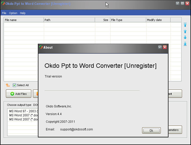191x145 pixels.
Task: Open the File menu
Action: click(x=4, y=13)
